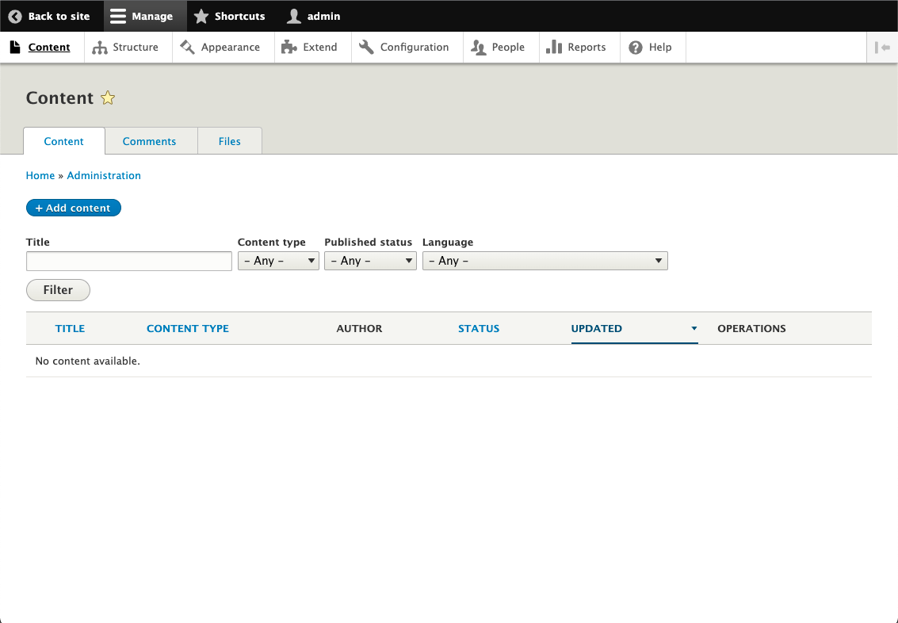898x623 pixels.
Task: Focus the Title filter text field
Action: (x=129, y=261)
